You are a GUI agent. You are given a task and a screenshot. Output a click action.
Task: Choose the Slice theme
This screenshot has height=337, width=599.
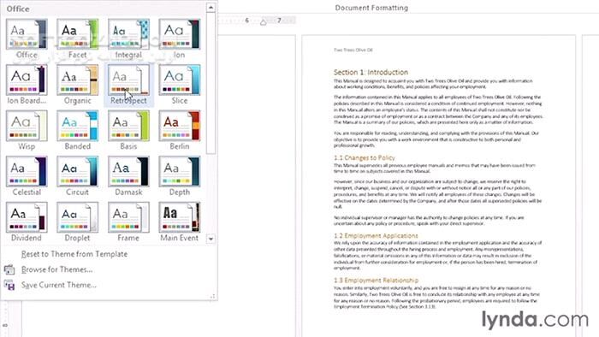pyautogui.click(x=180, y=80)
